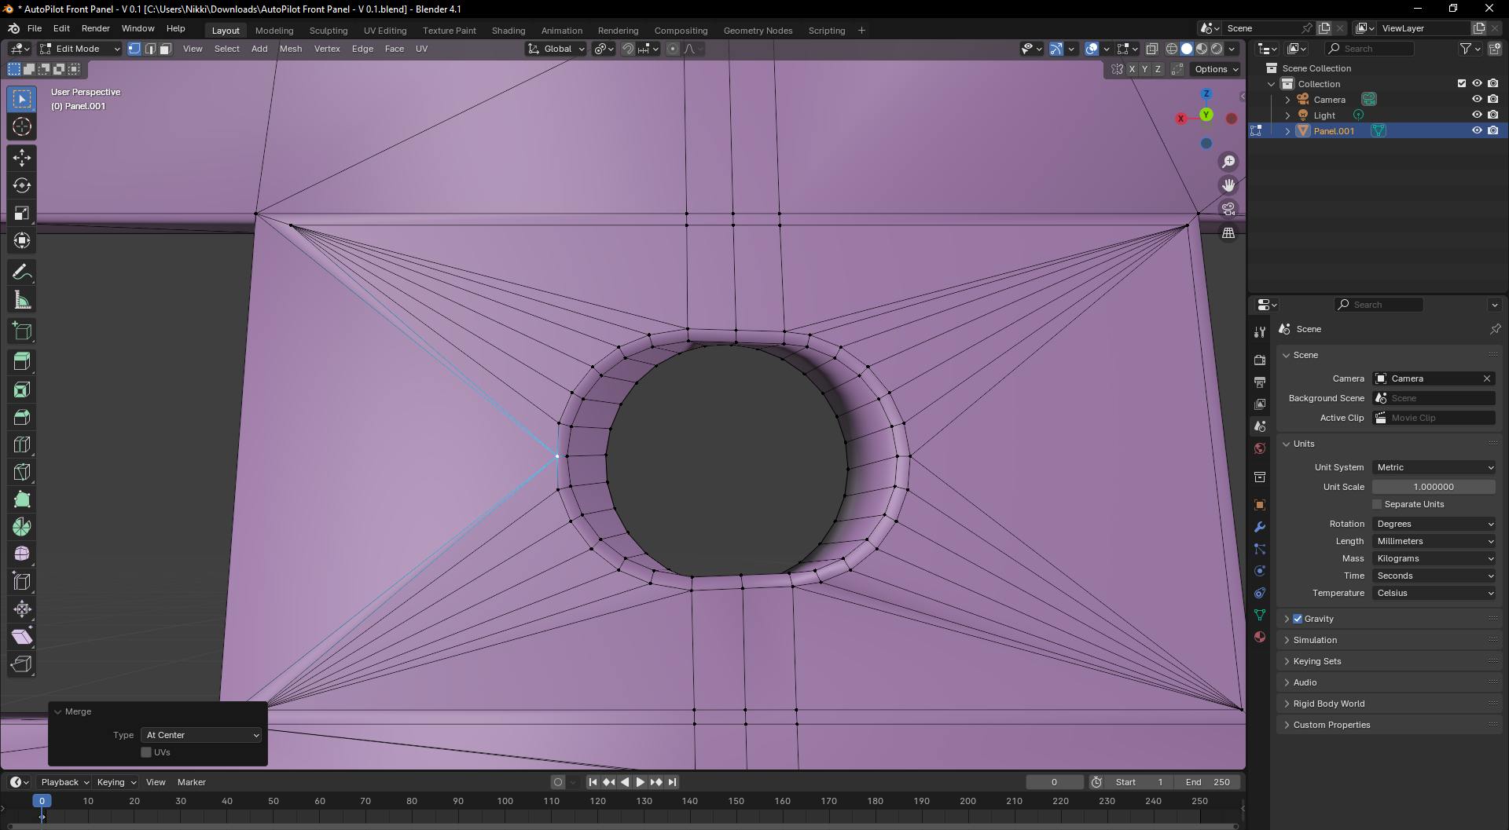Screen dimensions: 1509x830
Task: Open Merge Type At Center dropdown
Action: point(202,735)
